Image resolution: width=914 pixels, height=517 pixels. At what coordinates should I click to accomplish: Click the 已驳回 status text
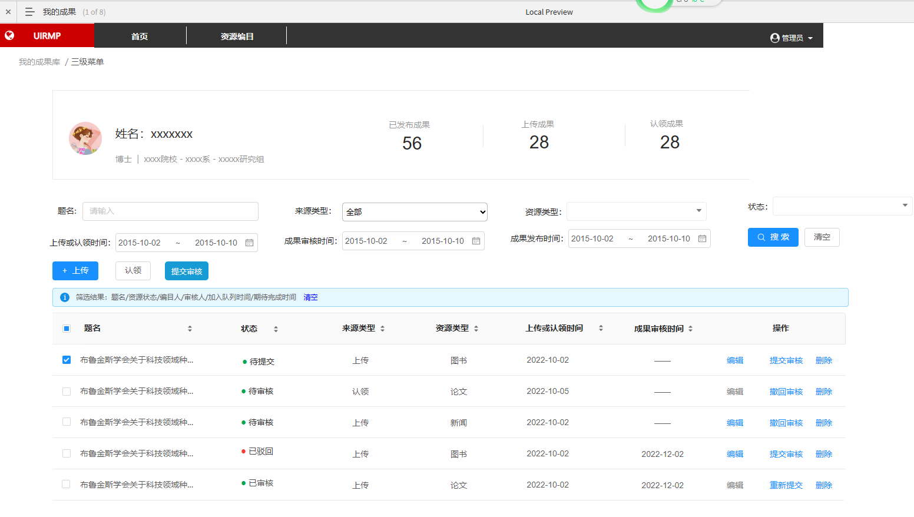pyautogui.click(x=261, y=451)
